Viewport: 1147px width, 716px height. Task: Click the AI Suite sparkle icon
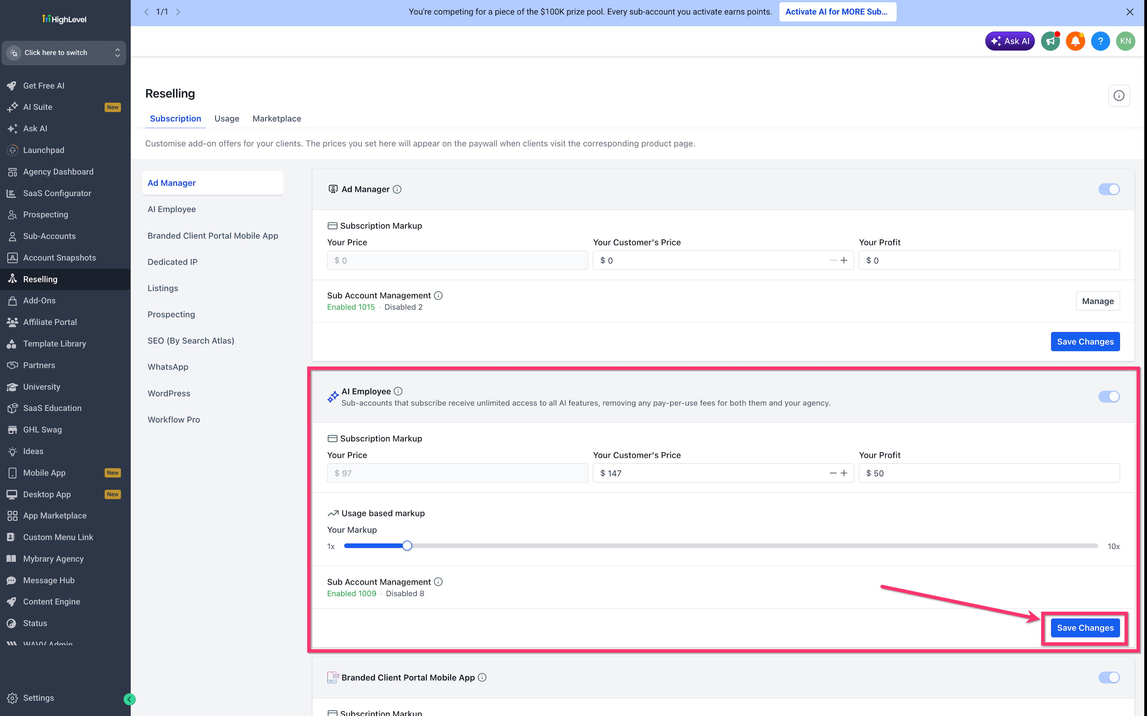click(x=12, y=107)
